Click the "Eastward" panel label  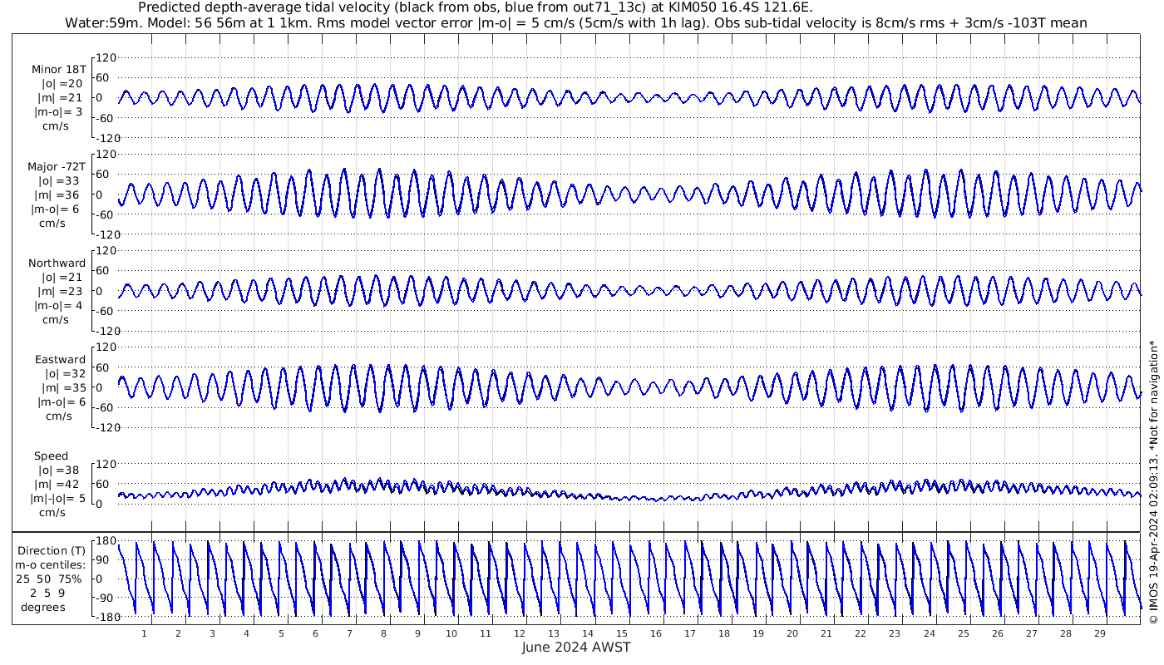60,359
